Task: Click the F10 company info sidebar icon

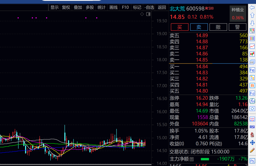Action: [252, 70]
